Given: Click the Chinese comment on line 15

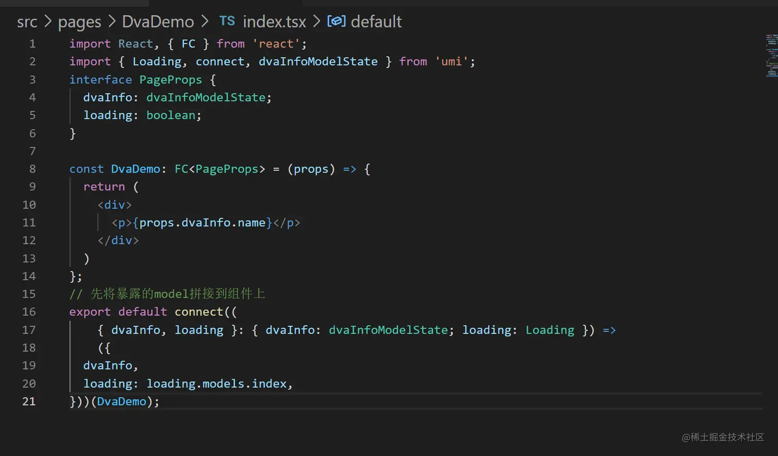Looking at the screenshot, I should coord(167,294).
